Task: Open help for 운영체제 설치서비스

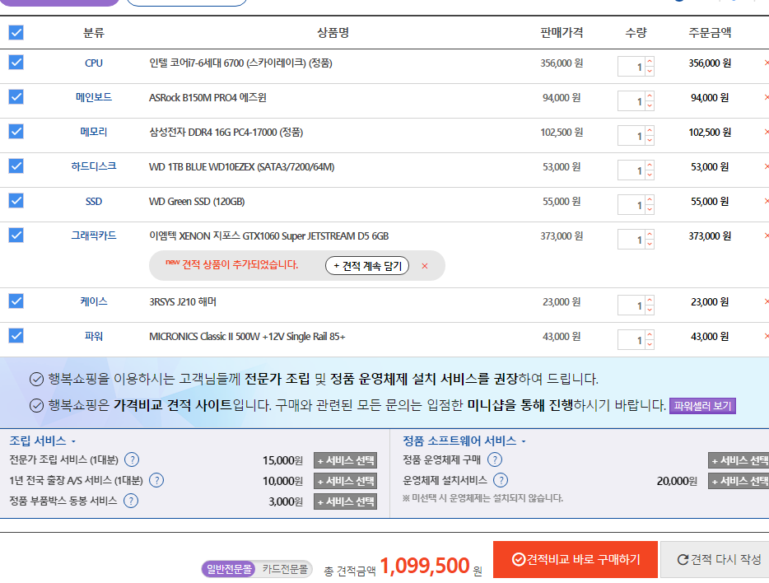Action: [x=501, y=481]
